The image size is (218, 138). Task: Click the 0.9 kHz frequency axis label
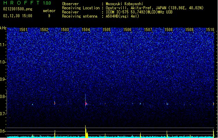[3, 79]
